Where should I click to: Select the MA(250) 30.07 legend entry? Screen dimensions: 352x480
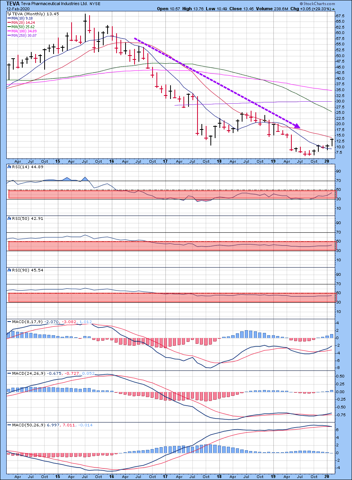(24, 35)
